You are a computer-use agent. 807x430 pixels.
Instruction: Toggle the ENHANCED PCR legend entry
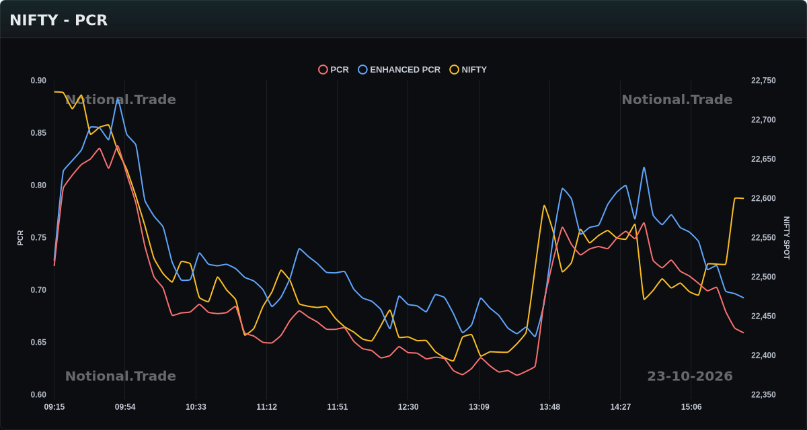[x=399, y=70]
